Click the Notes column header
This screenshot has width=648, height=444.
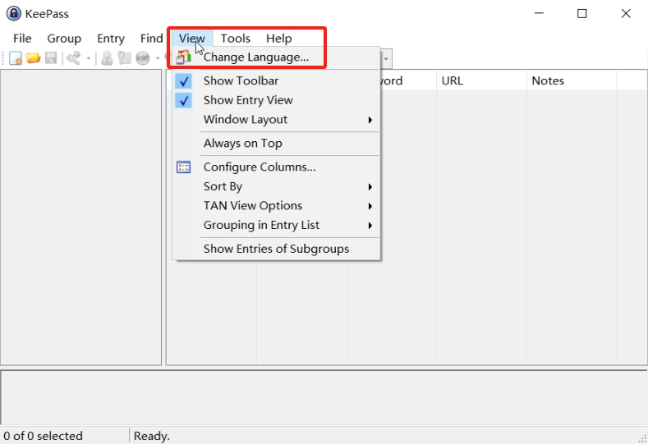[x=572, y=80]
